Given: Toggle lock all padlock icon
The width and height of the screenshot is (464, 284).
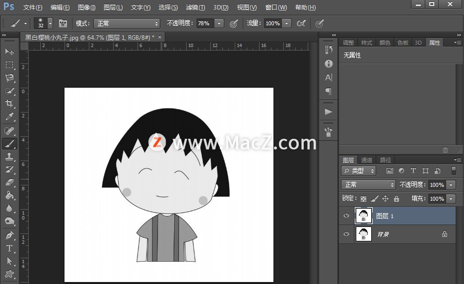Looking at the screenshot, I should (397, 199).
